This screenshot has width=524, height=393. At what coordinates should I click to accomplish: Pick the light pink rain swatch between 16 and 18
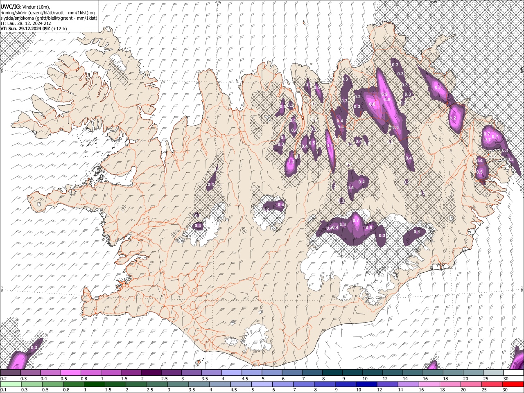pos(429,384)
